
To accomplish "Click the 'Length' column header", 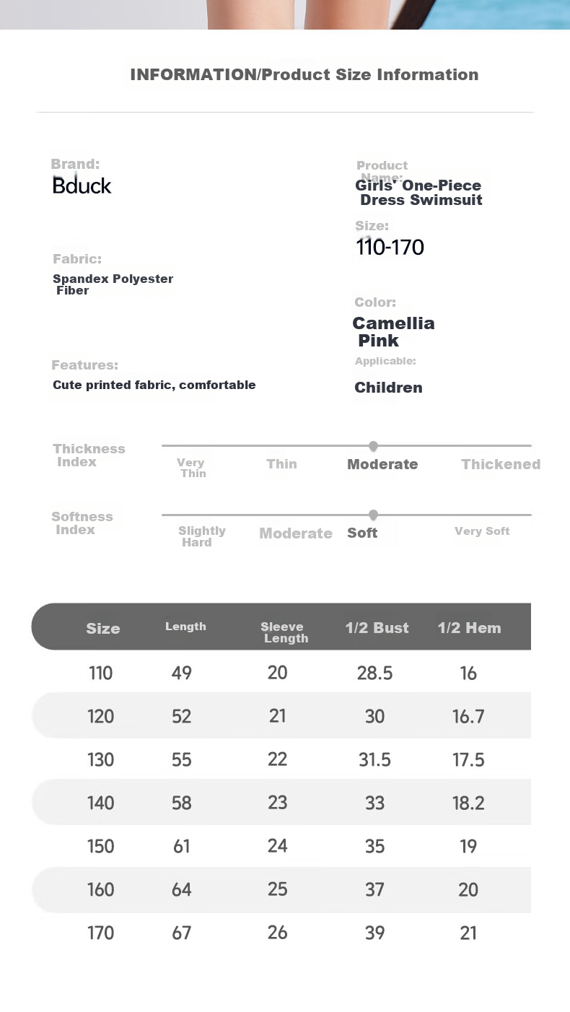I will [185, 627].
